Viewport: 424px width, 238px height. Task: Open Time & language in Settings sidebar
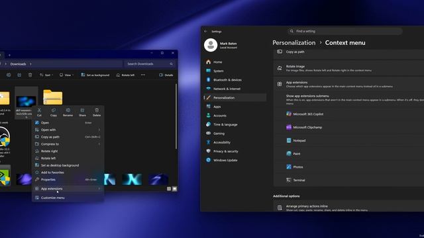[x=235, y=124]
